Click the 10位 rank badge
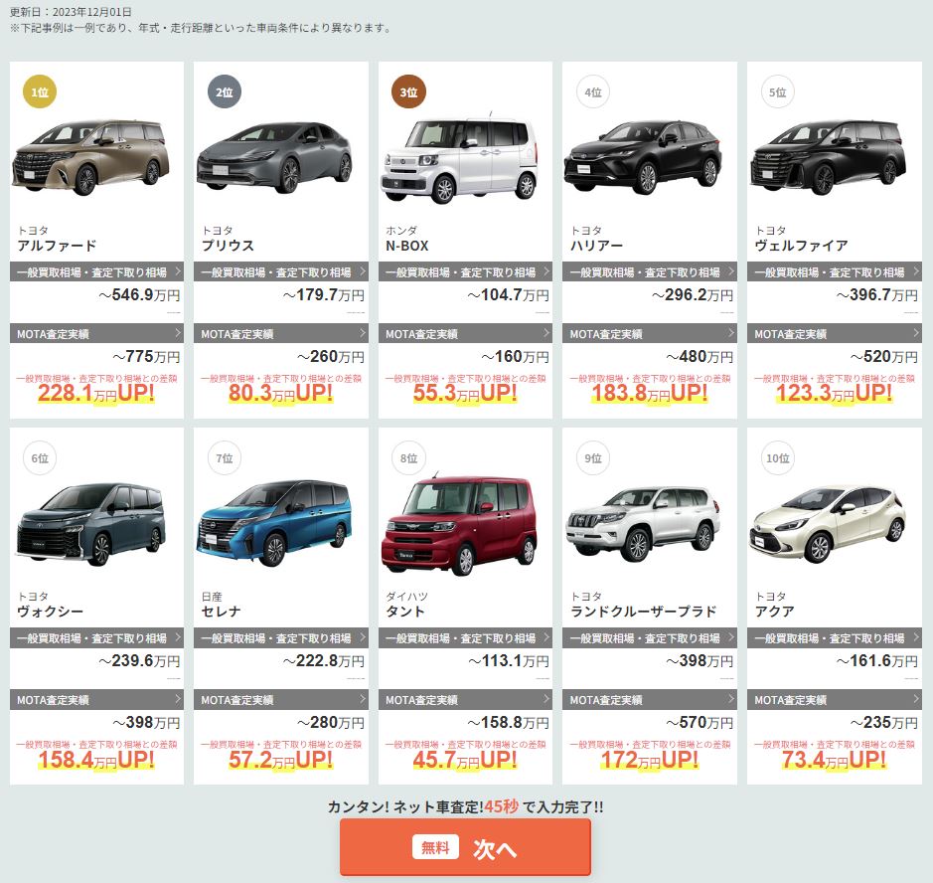Image resolution: width=933 pixels, height=883 pixels. click(x=778, y=457)
